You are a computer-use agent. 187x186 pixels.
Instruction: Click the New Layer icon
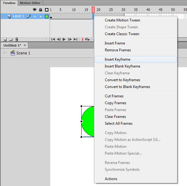tap(5, 40)
